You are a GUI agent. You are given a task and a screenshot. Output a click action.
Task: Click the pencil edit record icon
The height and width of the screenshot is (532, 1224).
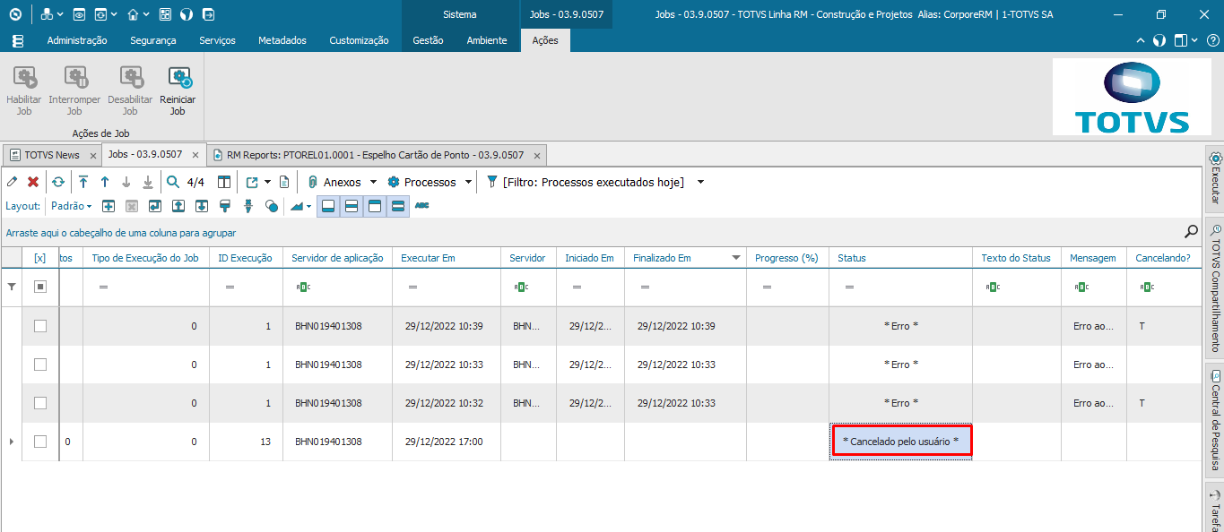[12, 182]
